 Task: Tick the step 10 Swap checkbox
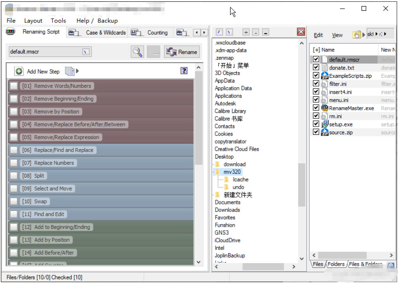coord(14,201)
